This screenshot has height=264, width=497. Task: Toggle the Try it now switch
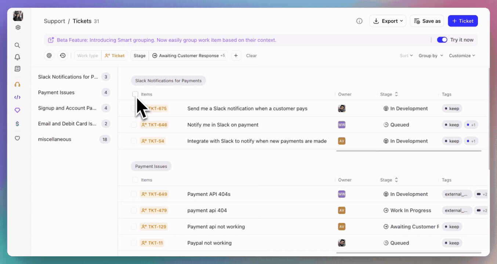[x=442, y=40]
